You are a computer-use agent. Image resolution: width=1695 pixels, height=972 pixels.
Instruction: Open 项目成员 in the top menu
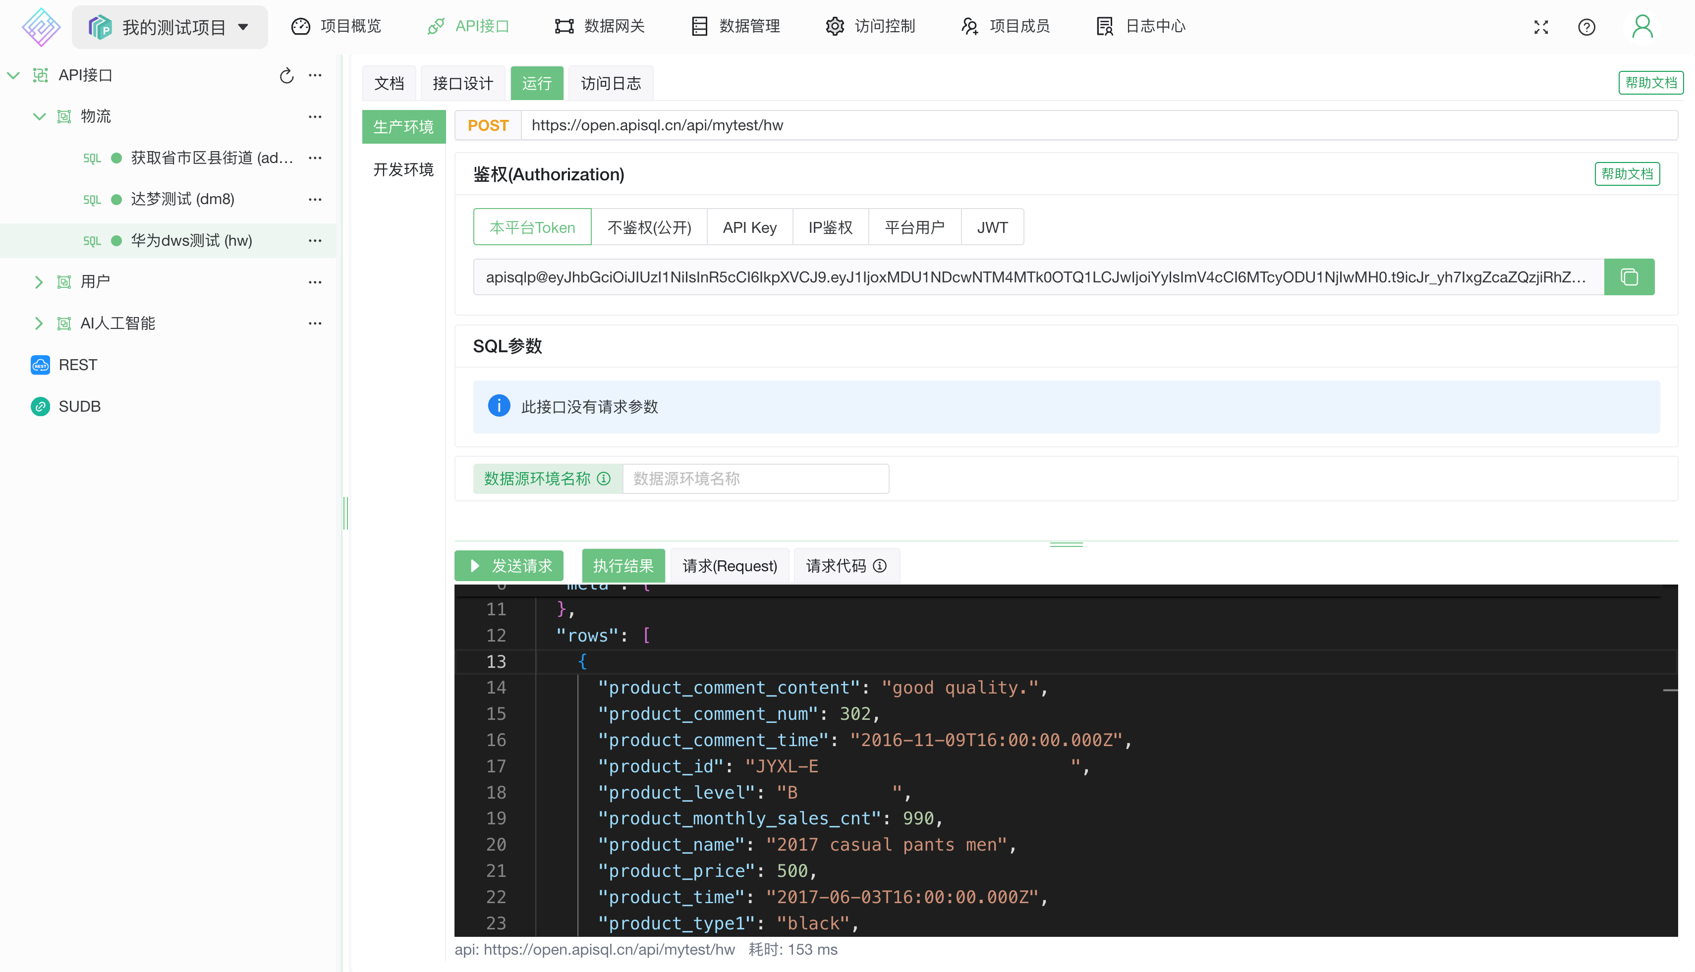point(1005,26)
